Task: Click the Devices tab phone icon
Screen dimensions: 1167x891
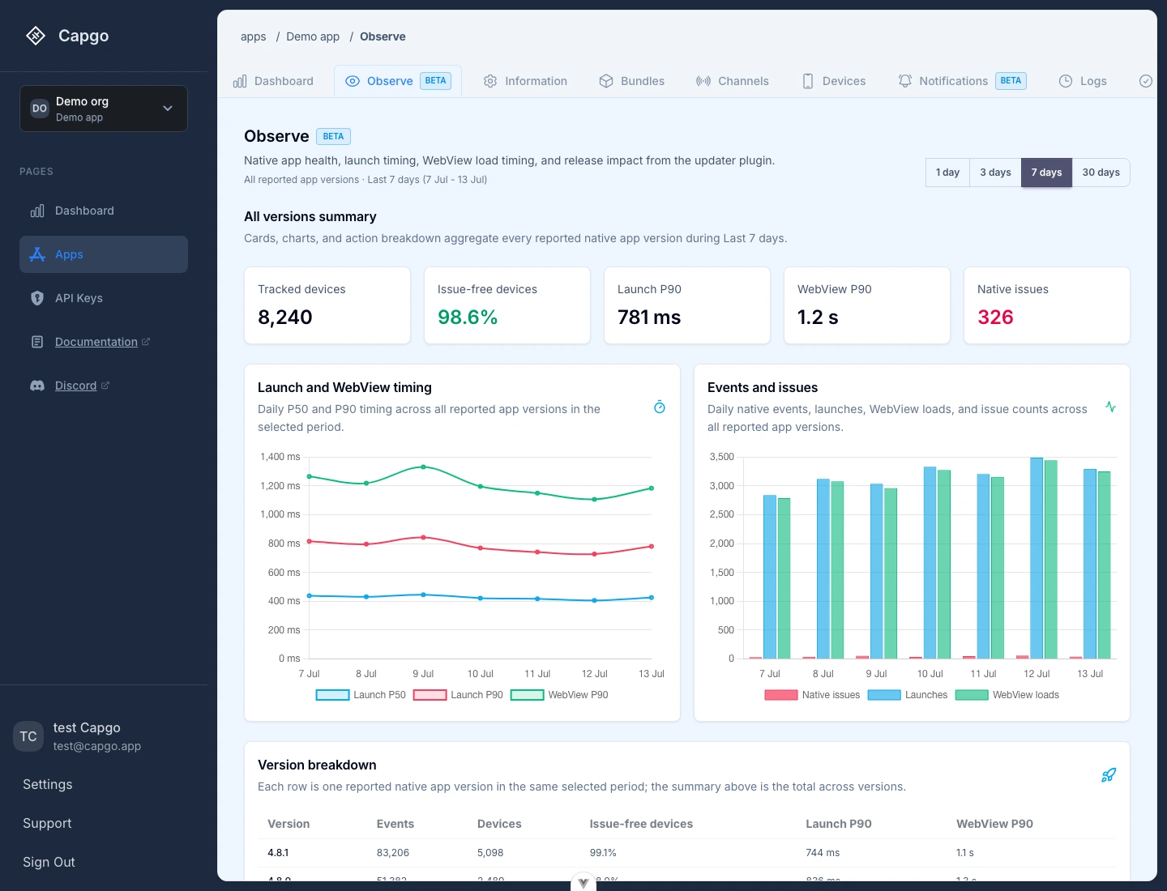Action: [808, 81]
